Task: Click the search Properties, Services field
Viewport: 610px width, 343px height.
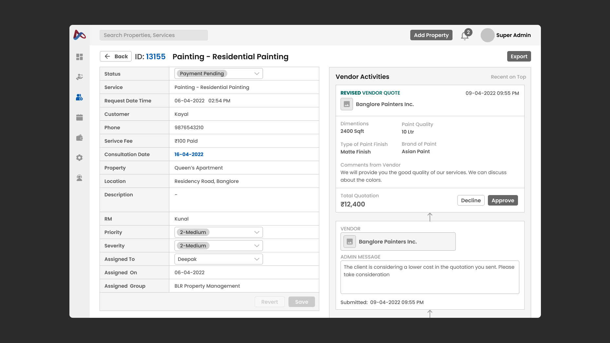Action: (x=153, y=35)
